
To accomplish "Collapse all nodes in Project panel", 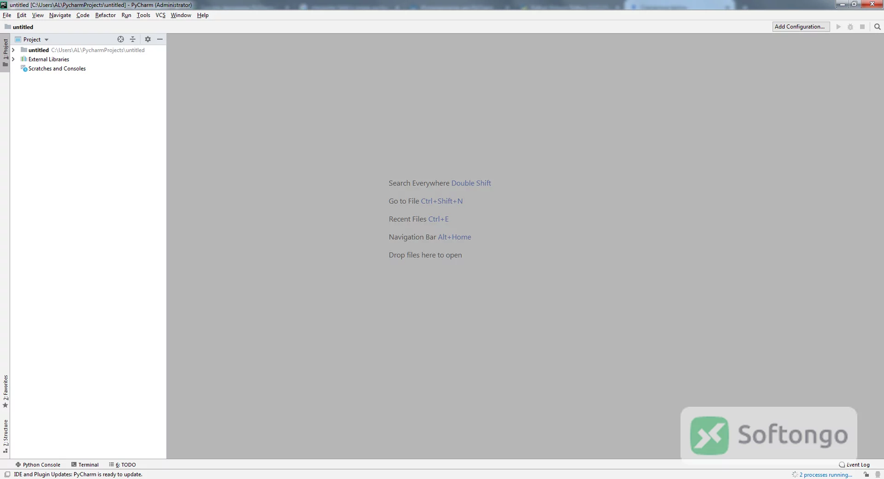I will (x=133, y=40).
